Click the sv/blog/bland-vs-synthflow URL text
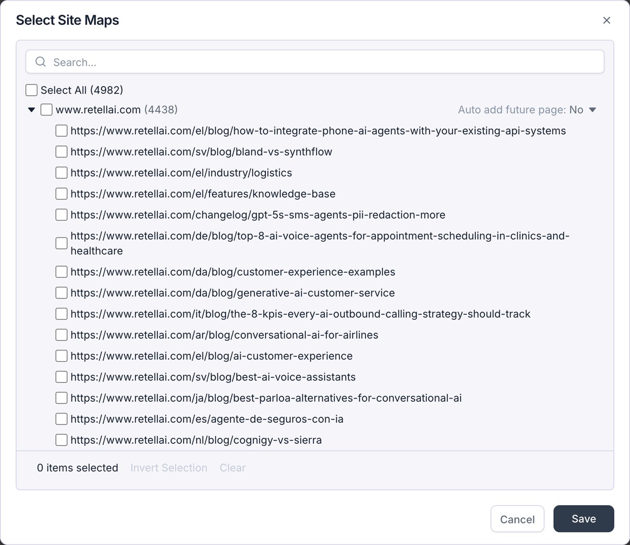 [x=201, y=151]
